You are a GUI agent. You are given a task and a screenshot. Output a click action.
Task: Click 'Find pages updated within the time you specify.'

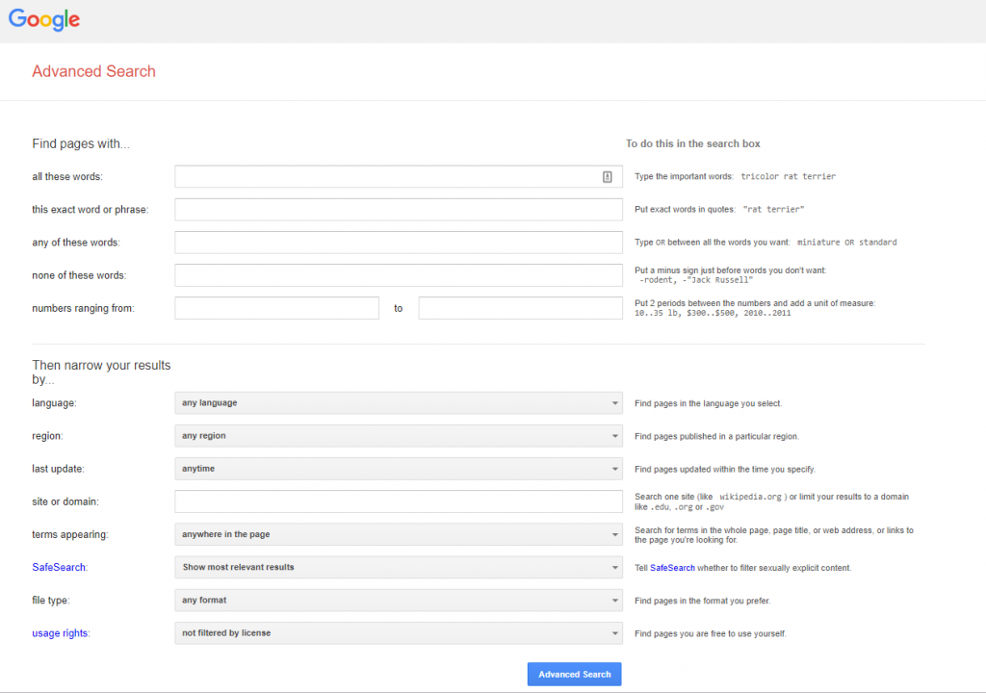725,469
